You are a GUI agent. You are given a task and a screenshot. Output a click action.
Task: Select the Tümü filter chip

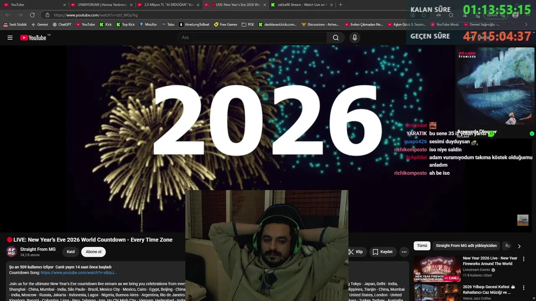(x=422, y=246)
